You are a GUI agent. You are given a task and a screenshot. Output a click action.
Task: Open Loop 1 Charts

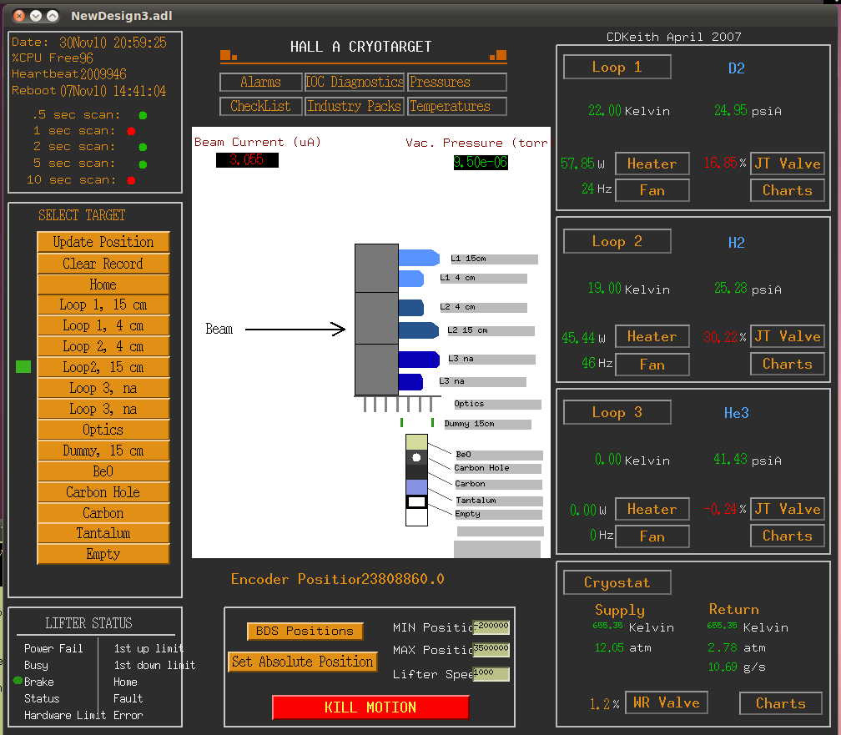tap(788, 190)
